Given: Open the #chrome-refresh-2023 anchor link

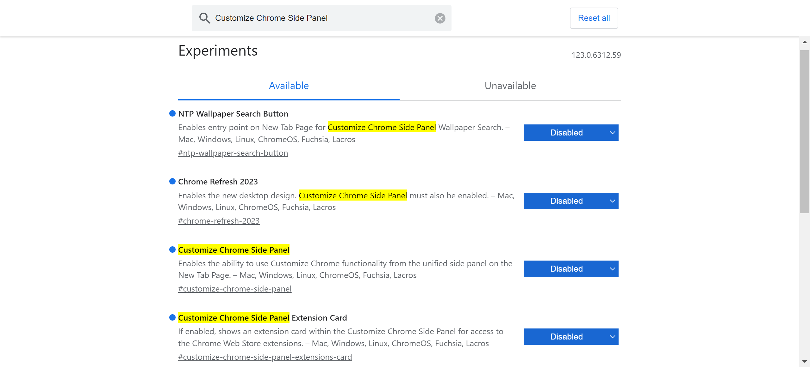Looking at the screenshot, I should 219,221.
